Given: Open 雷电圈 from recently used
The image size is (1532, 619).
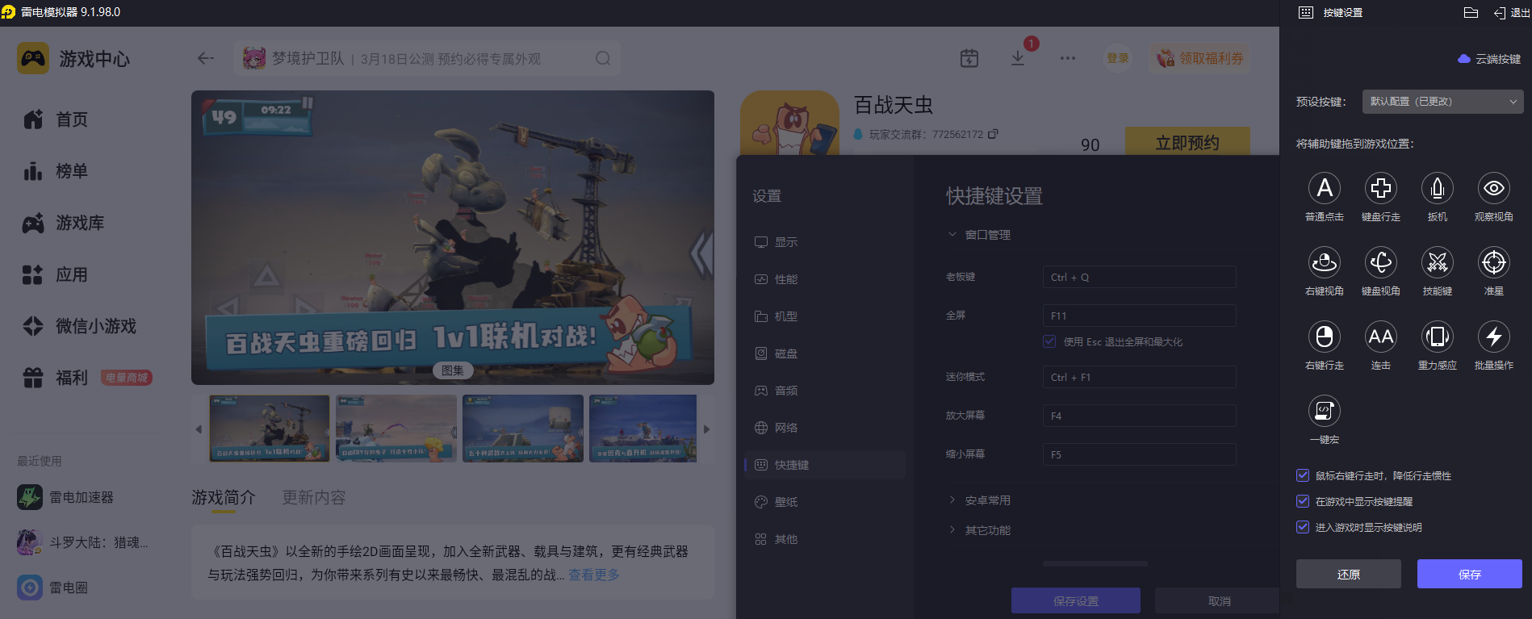Looking at the screenshot, I should click(x=52, y=588).
